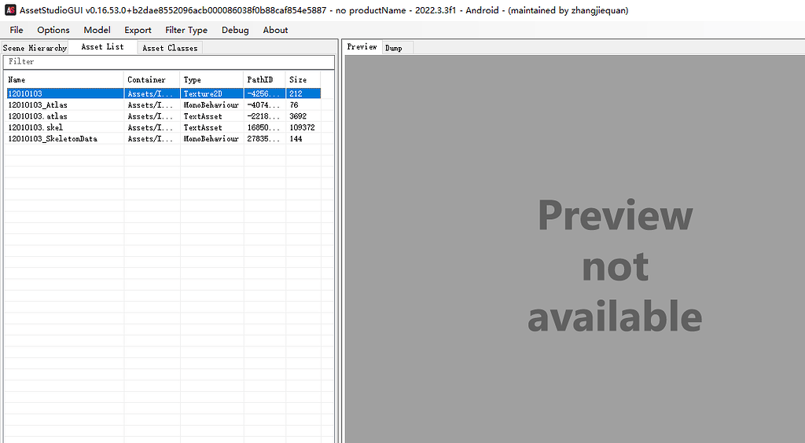This screenshot has width=805, height=443.
Task: Click the AssetStudio app icon in title bar
Action: (10, 10)
